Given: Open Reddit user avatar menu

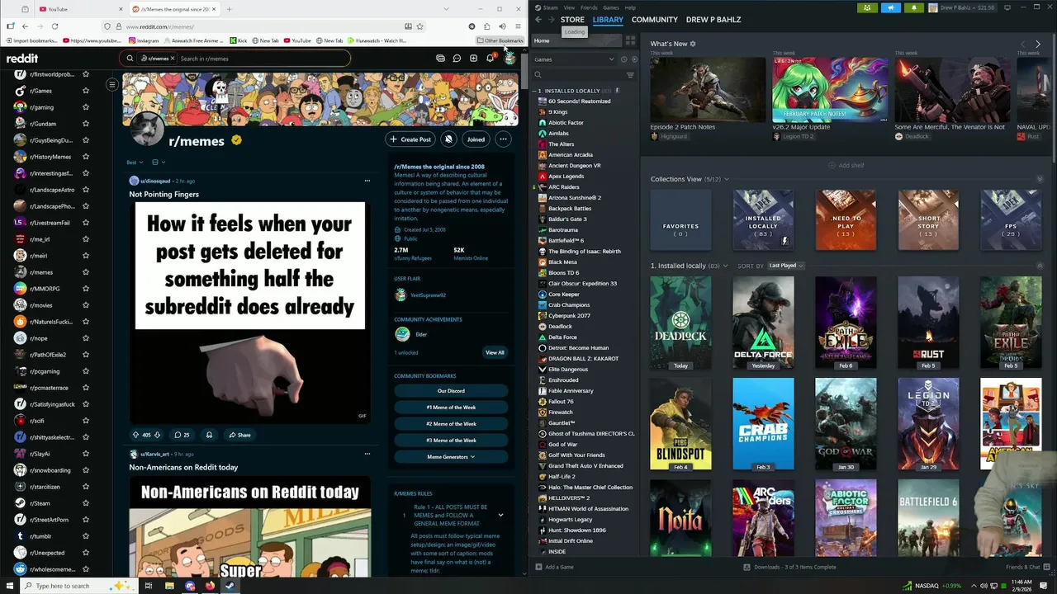Looking at the screenshot, I should (x=510, y=59).
